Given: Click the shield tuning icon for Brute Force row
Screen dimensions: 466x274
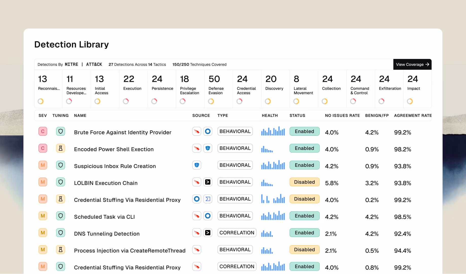Looking at the screenshot, I should point(61,131).
